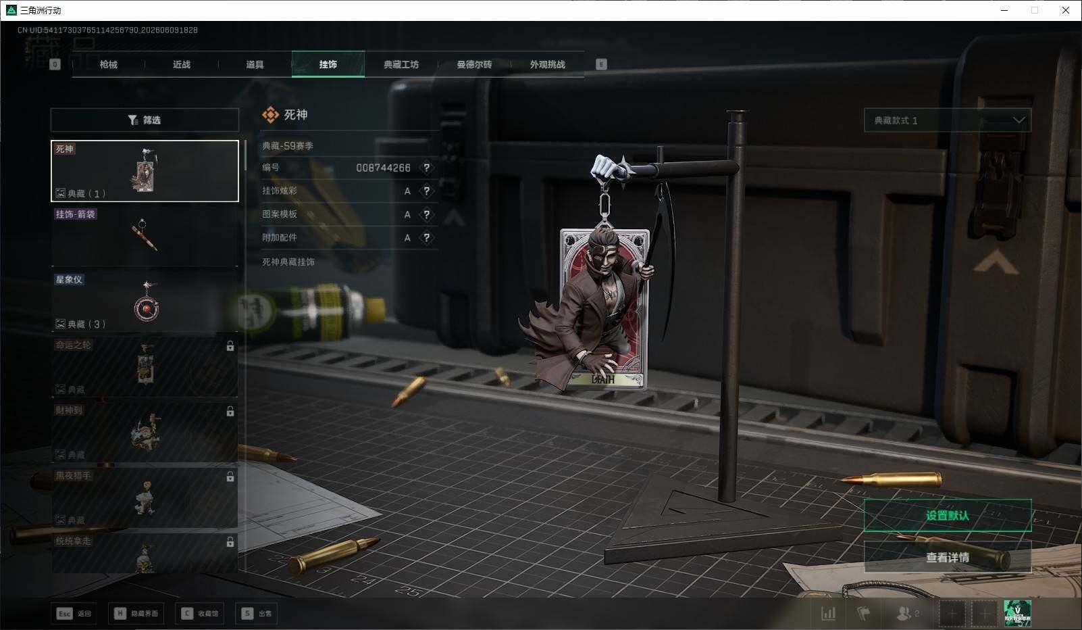Click the E key icon right of the tabs
This screenshot has height=630, width=1082.
coord(601,64)
